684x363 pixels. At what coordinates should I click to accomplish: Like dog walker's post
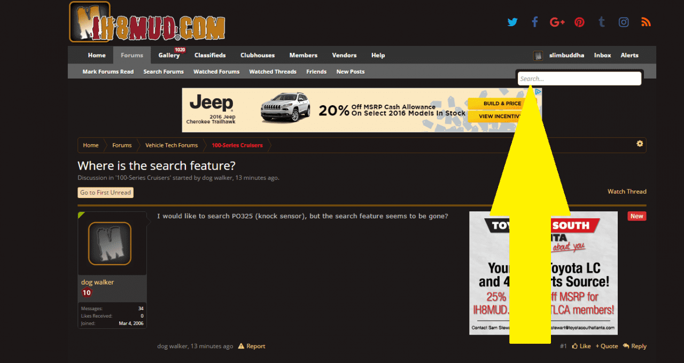[581, 346]
